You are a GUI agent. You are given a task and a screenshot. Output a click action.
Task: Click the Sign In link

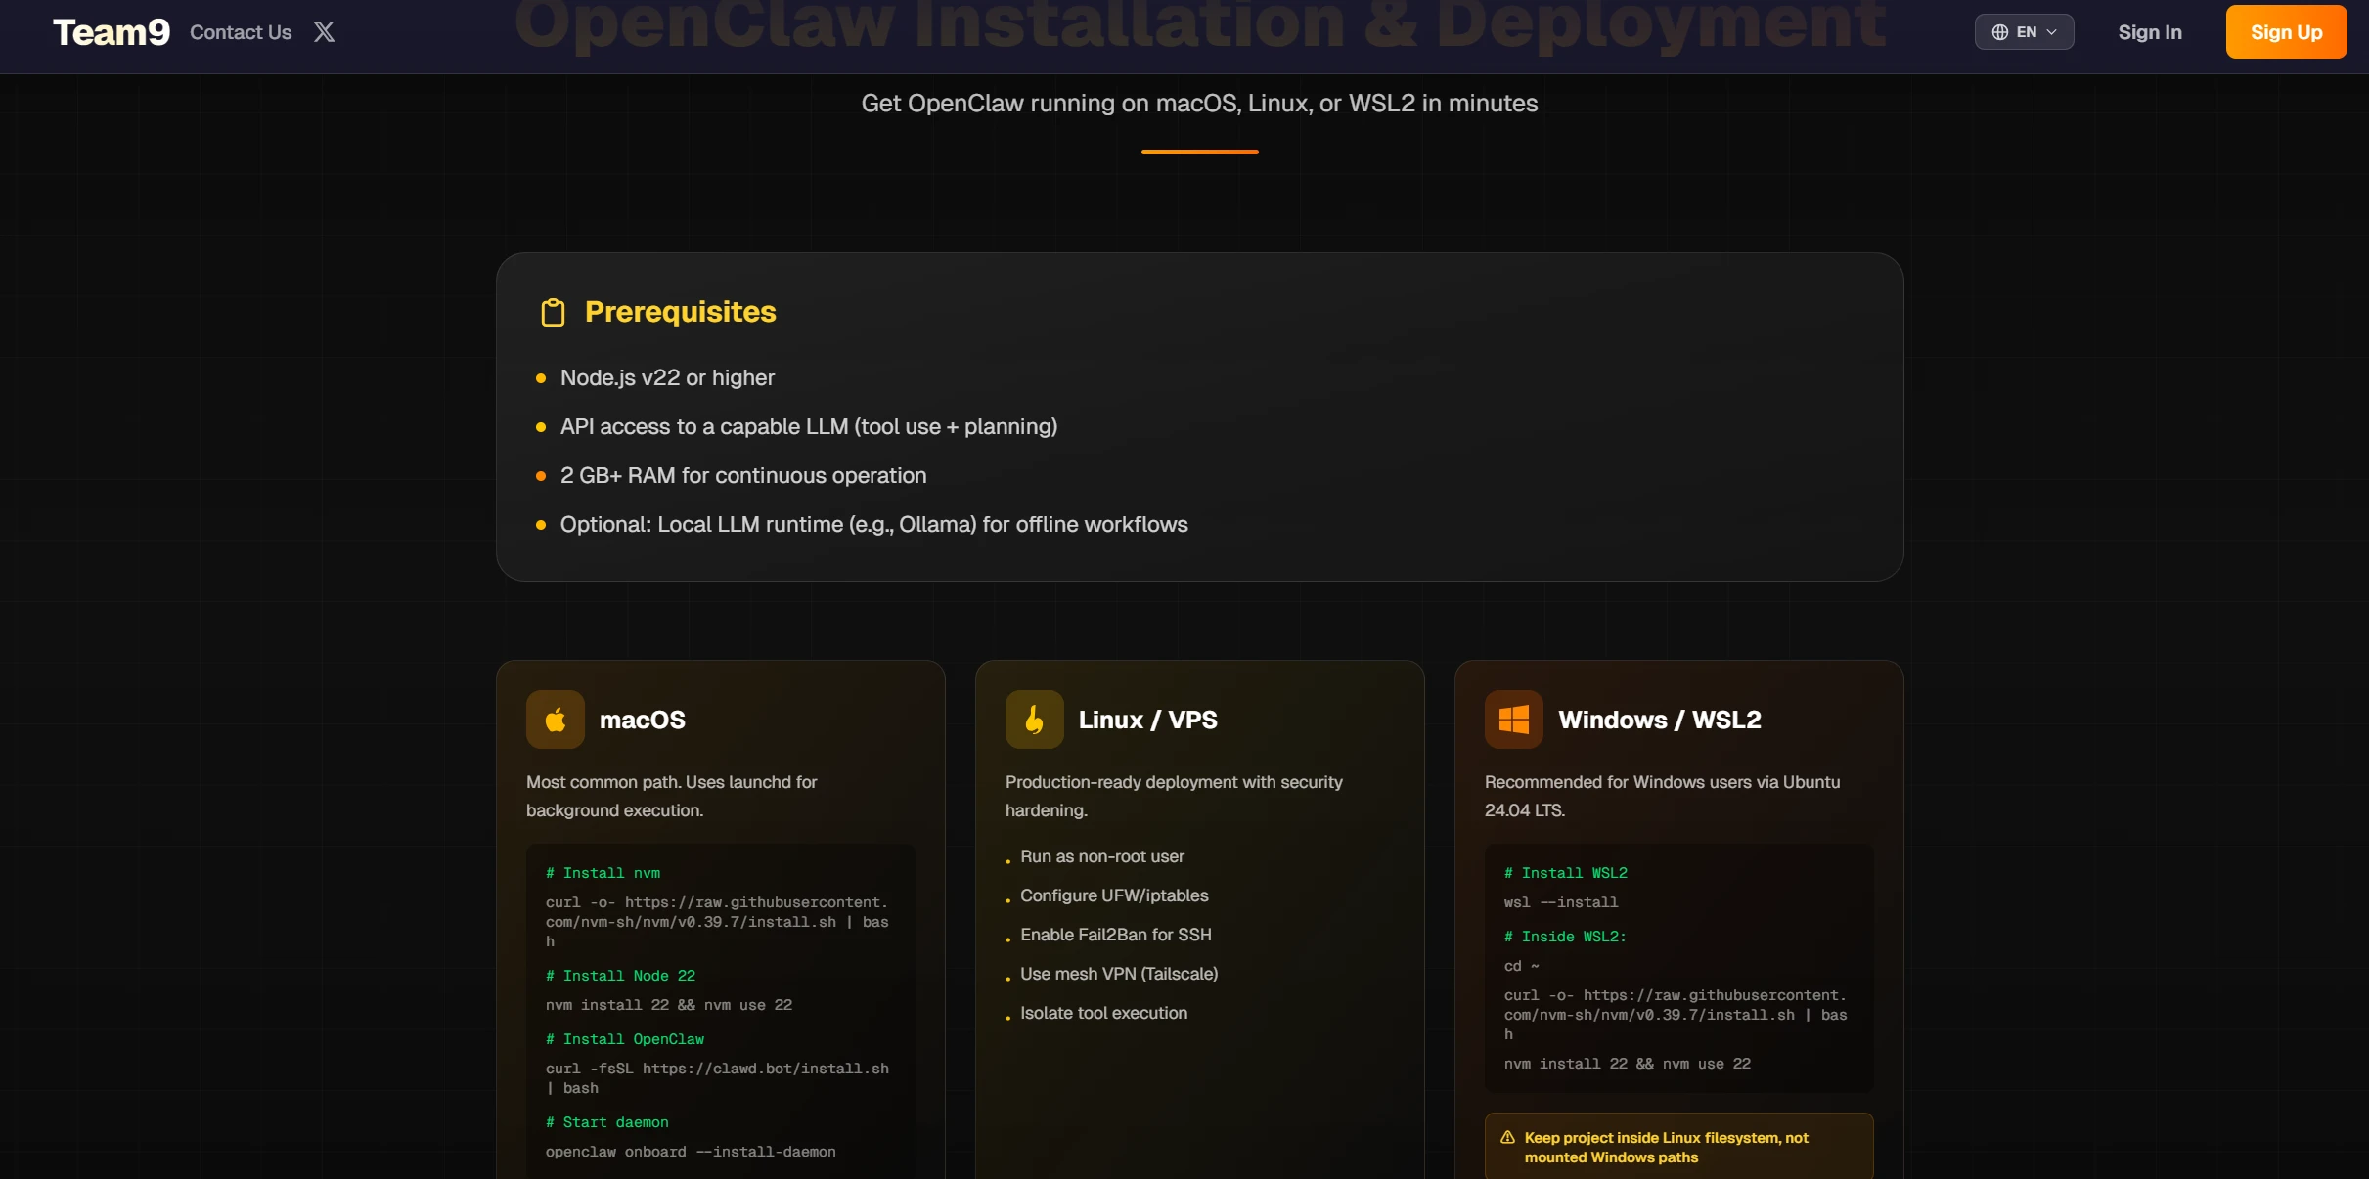pyautogui.click(x=2149, y=32)
